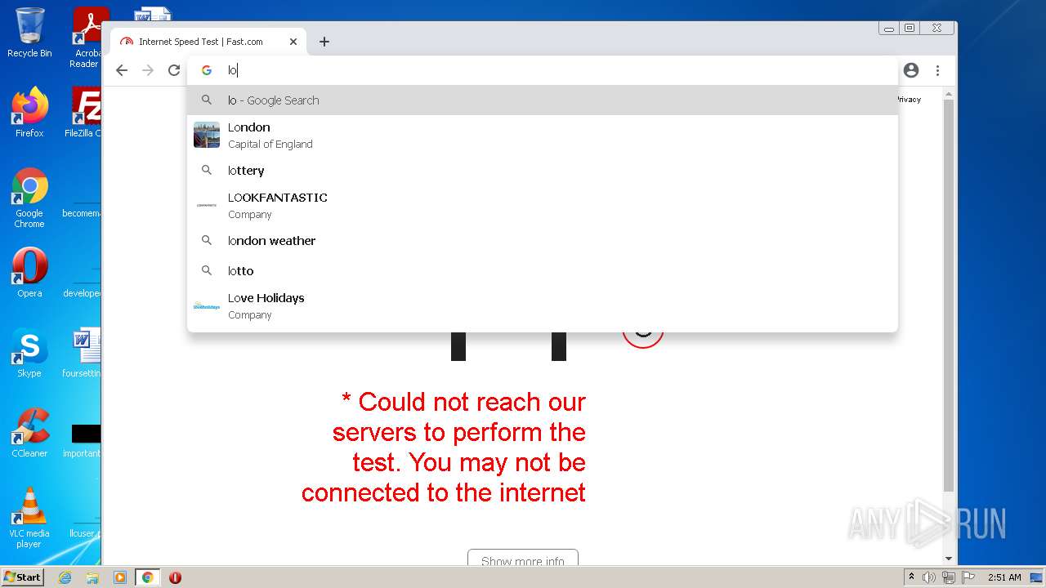Reload the page with the refresh icon
Viewport: 1046px width, 588px height.
(x=174, y=70)
